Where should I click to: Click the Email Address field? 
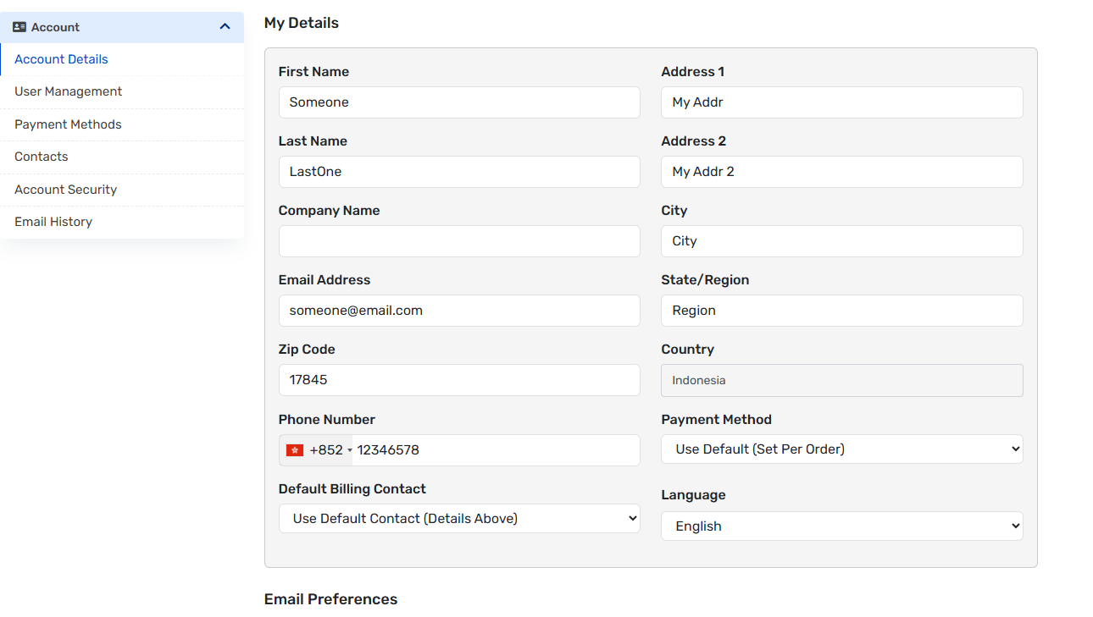459,311
